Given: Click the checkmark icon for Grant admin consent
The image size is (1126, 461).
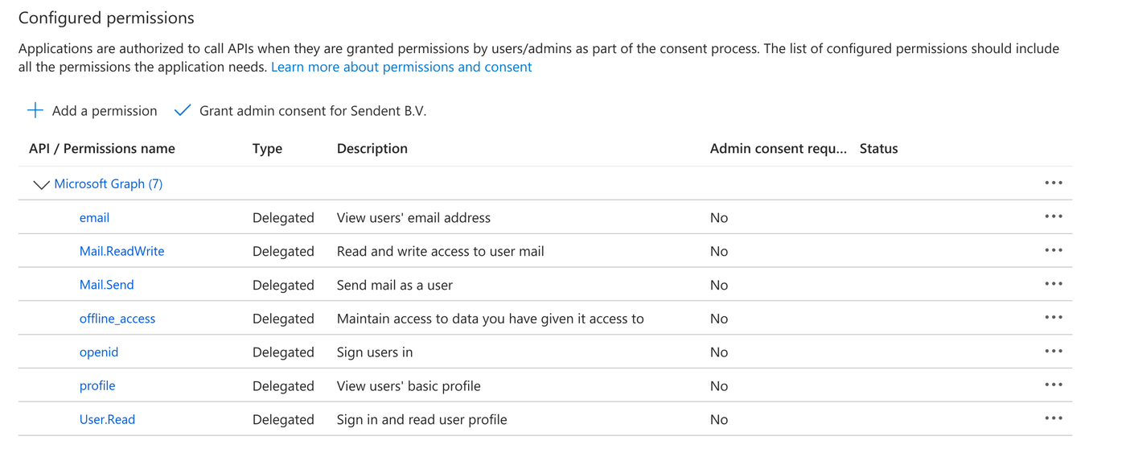Looking at the screenshot, I should pos(183,110).
